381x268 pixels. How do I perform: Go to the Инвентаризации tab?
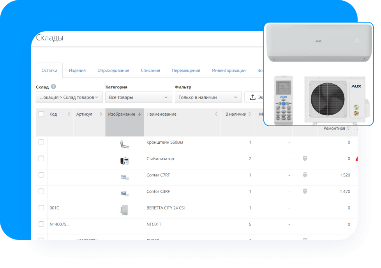[229, 71]
